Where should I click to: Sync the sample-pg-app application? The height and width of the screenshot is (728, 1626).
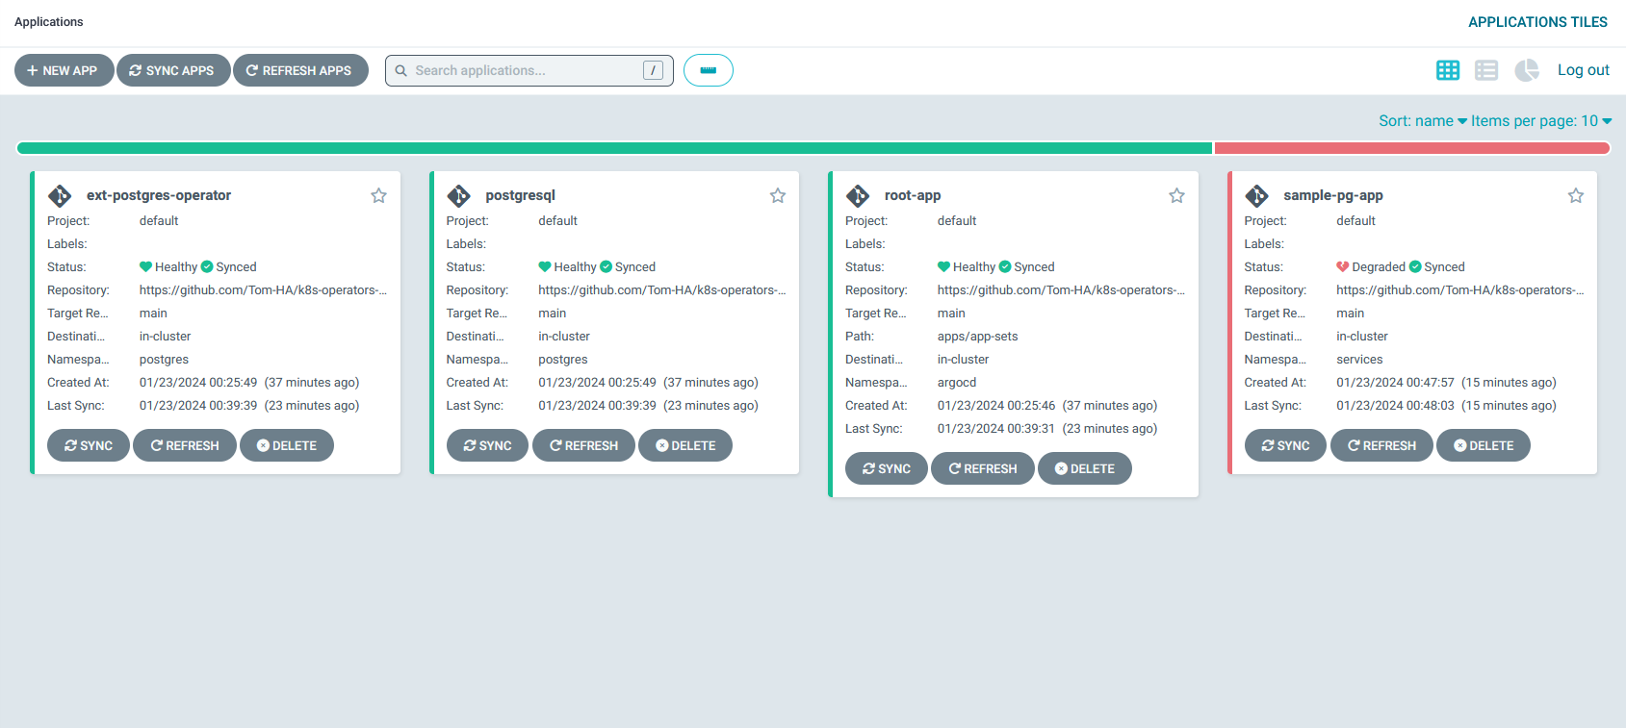tap(1285, 445)
